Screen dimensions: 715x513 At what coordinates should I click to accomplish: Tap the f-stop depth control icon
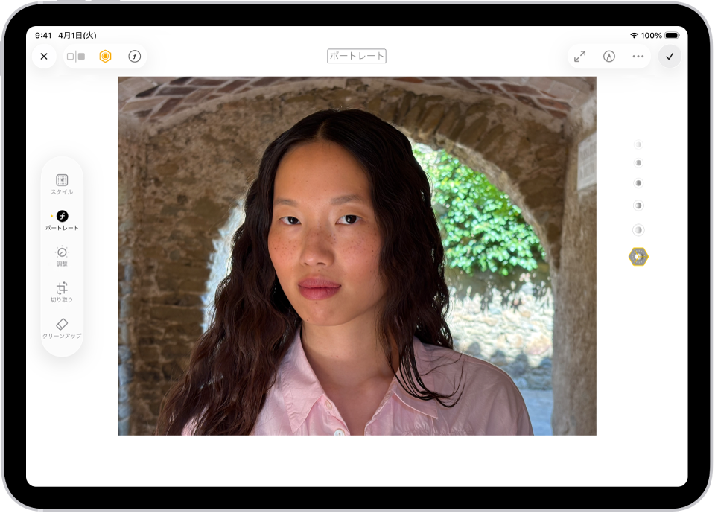pos(135,56)
